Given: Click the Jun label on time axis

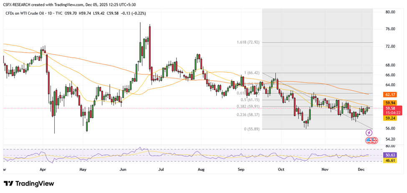Looking at the screenshot, I should (123, 170).
